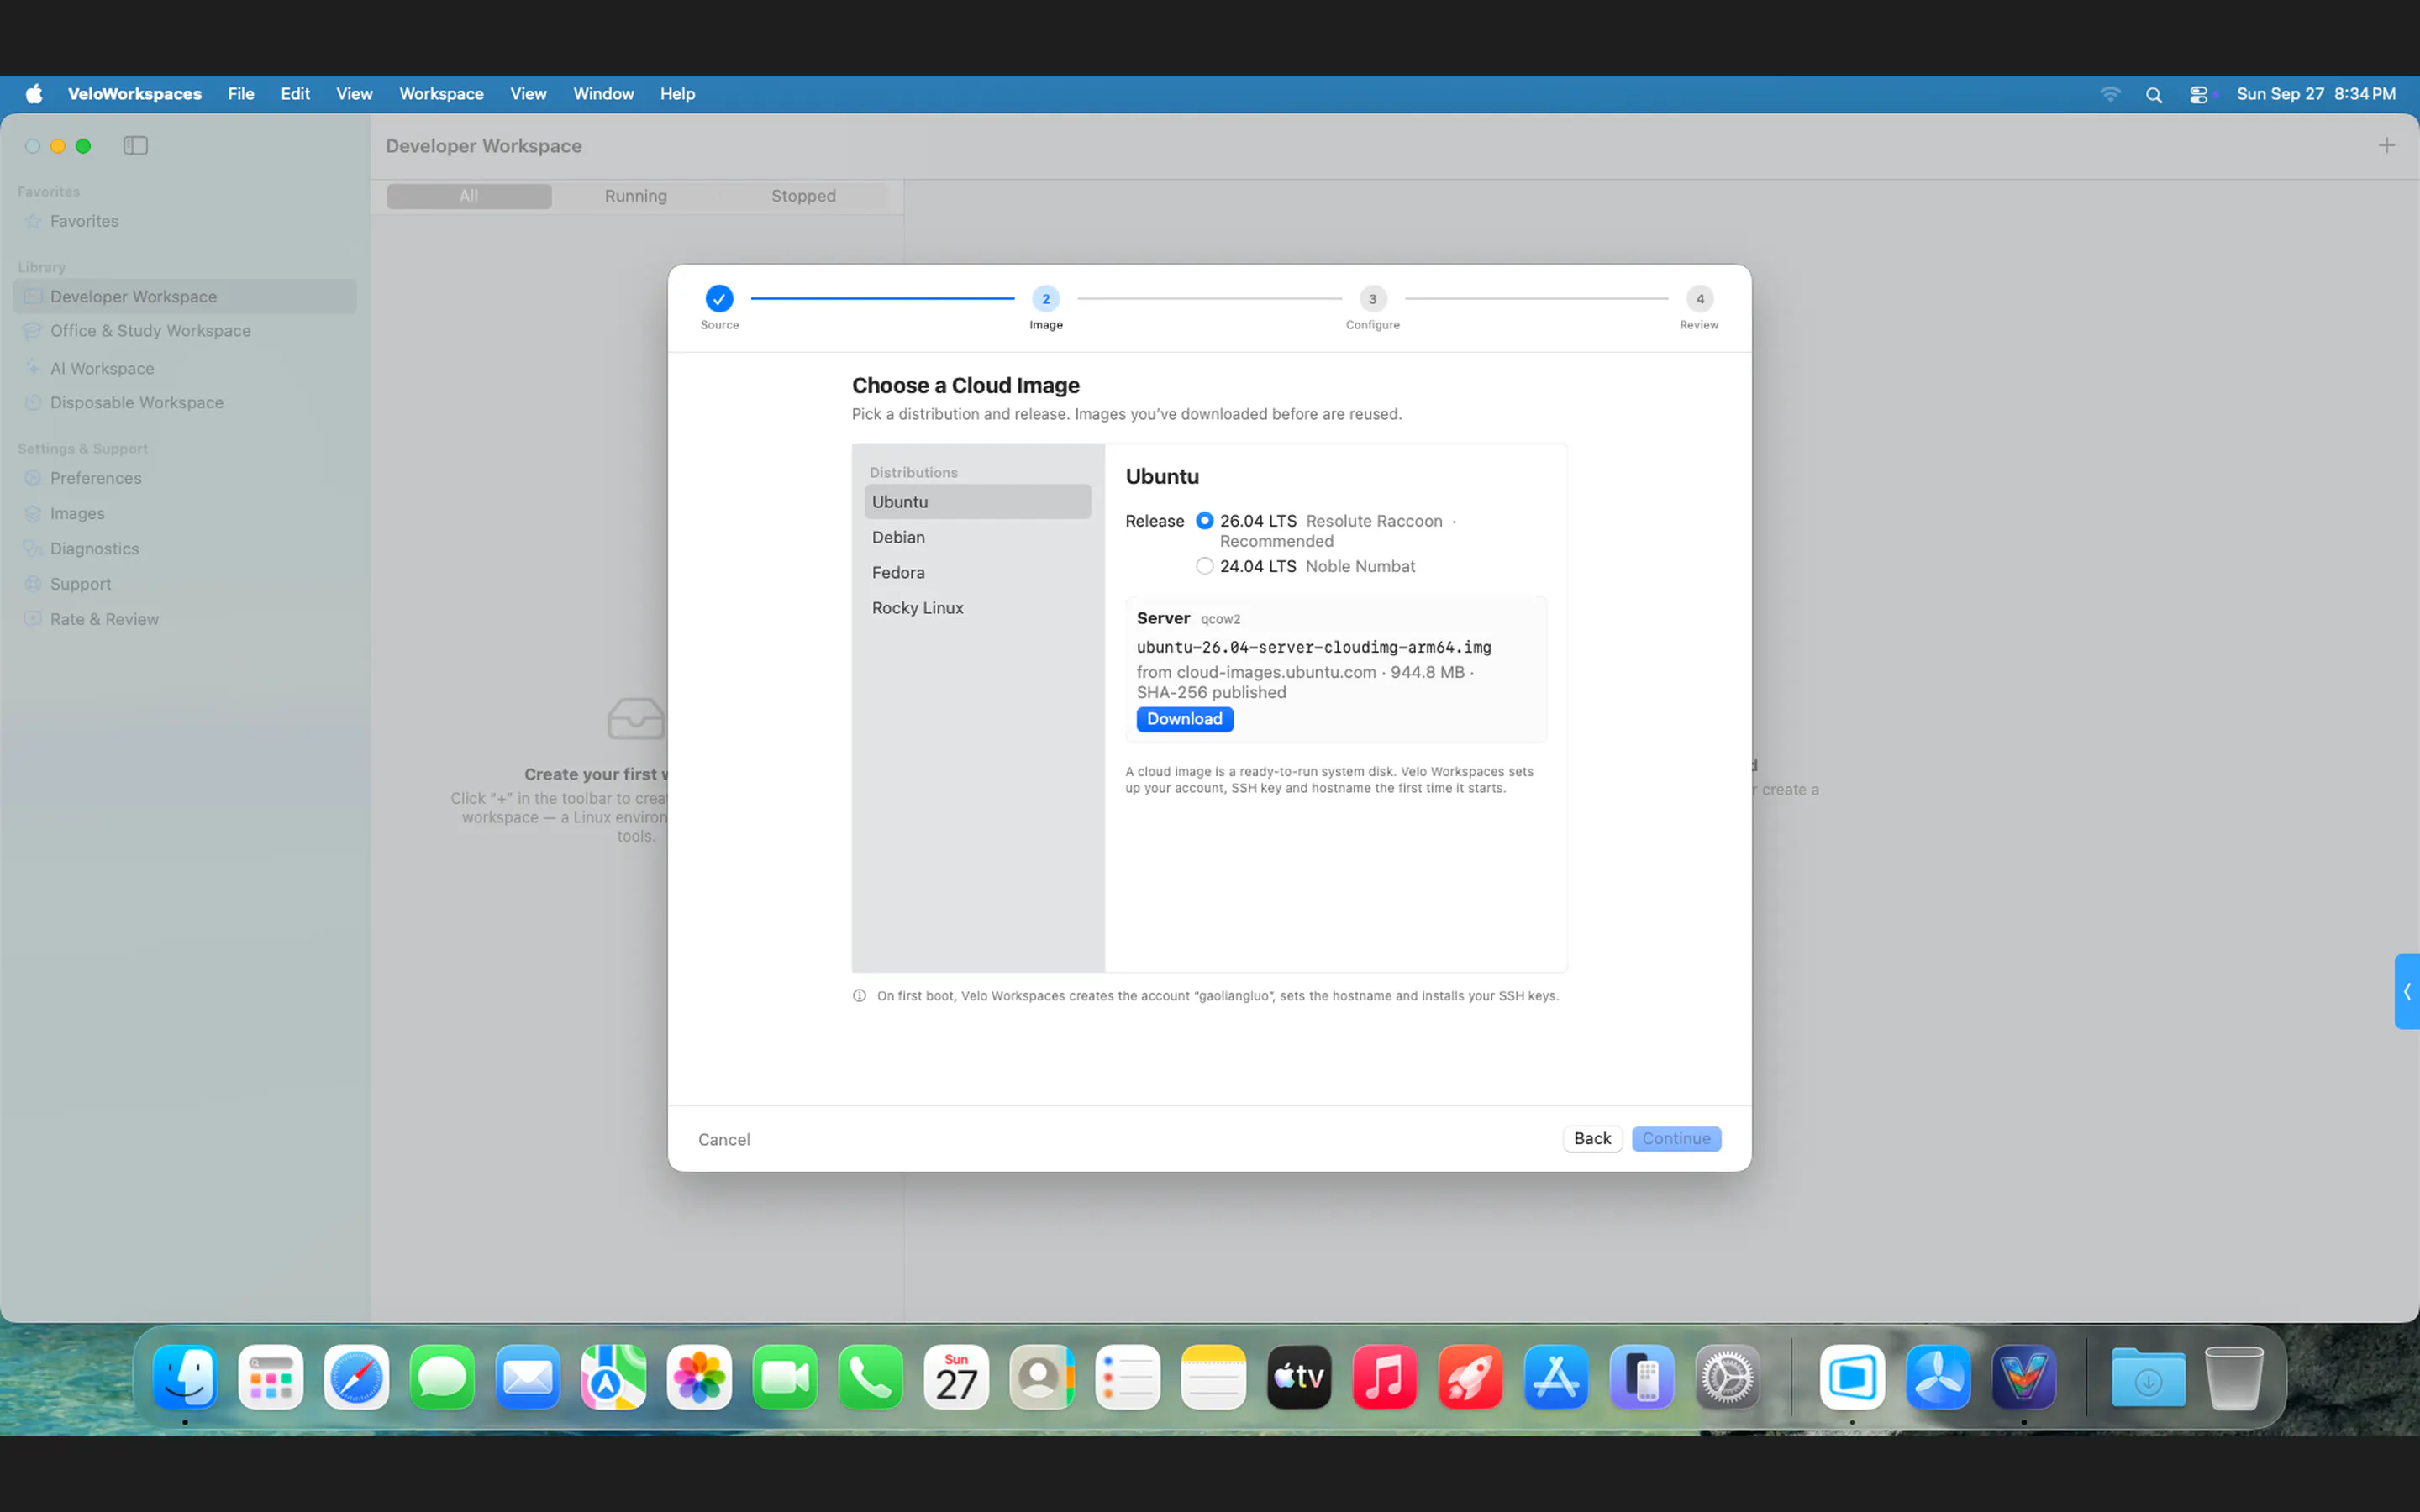Screen dimensions: 2420x1512
Task: Click the Configure step 3 indicator
Action: 1372,298
